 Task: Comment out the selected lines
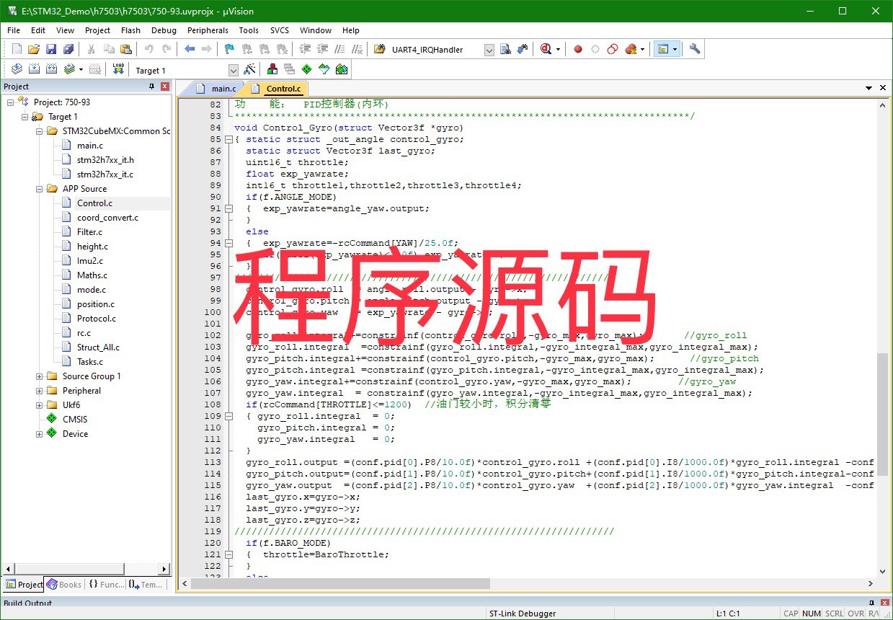pos(339,49)
